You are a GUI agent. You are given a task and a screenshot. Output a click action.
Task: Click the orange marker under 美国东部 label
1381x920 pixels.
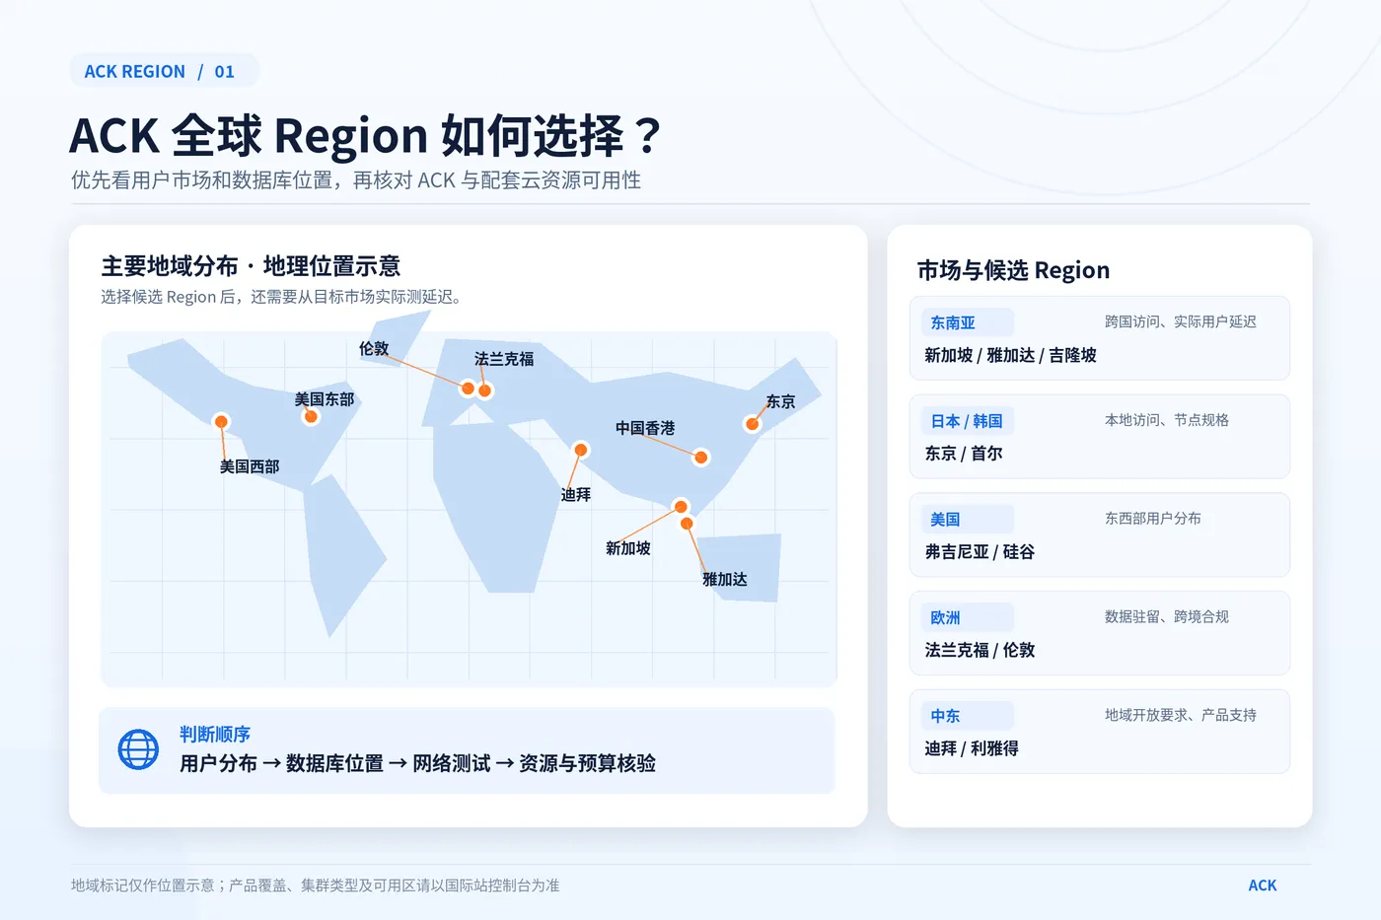pyautogui.click(x=311, y=416)
